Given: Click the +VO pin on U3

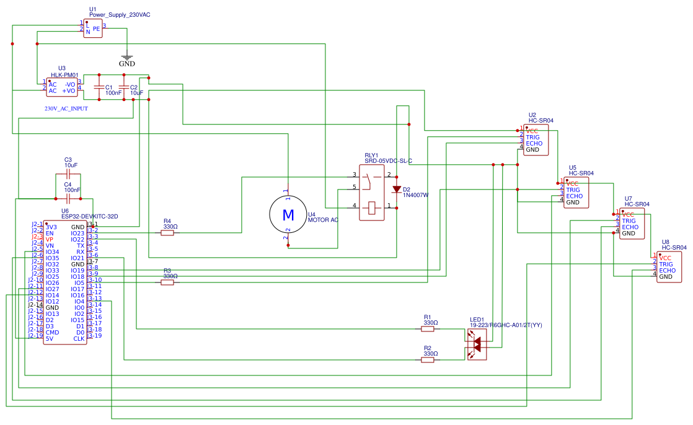Looking at the screenshot, I should [x=69, y=90].
